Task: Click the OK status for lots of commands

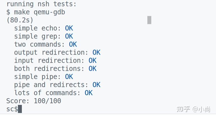Action: click(x=89, y=93)
